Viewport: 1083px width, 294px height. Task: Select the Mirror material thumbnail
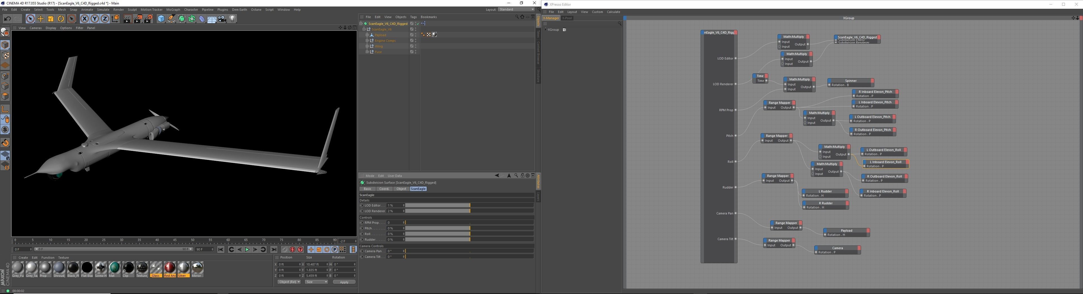(x=197, y=269)
